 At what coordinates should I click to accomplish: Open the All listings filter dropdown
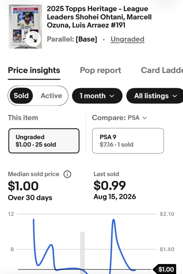(x=155, y=96)
